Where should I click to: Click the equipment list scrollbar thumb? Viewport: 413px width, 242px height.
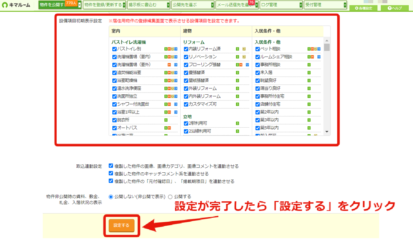pyautogui.click(x=327, y=47)
